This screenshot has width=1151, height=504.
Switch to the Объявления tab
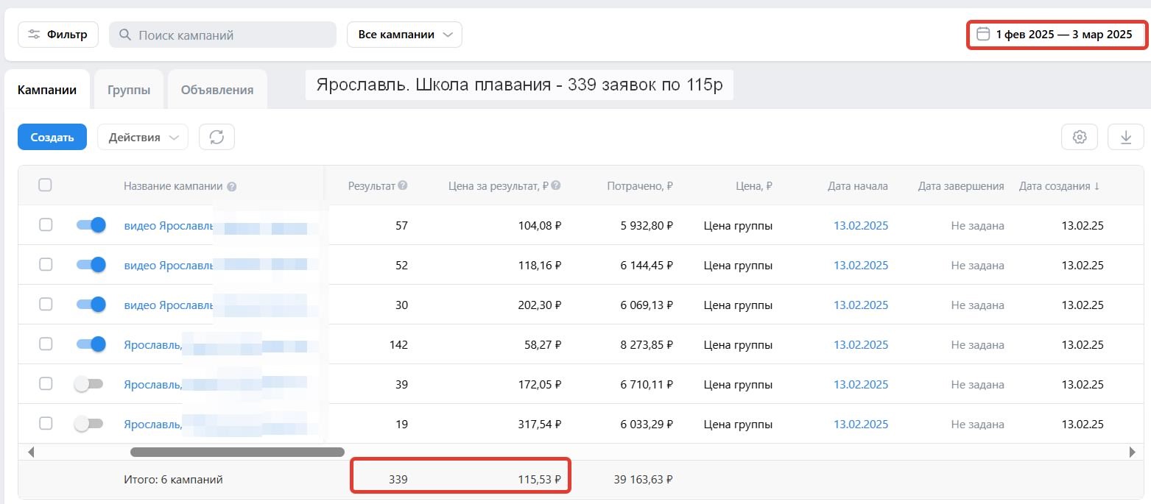(x=217, y=90)
